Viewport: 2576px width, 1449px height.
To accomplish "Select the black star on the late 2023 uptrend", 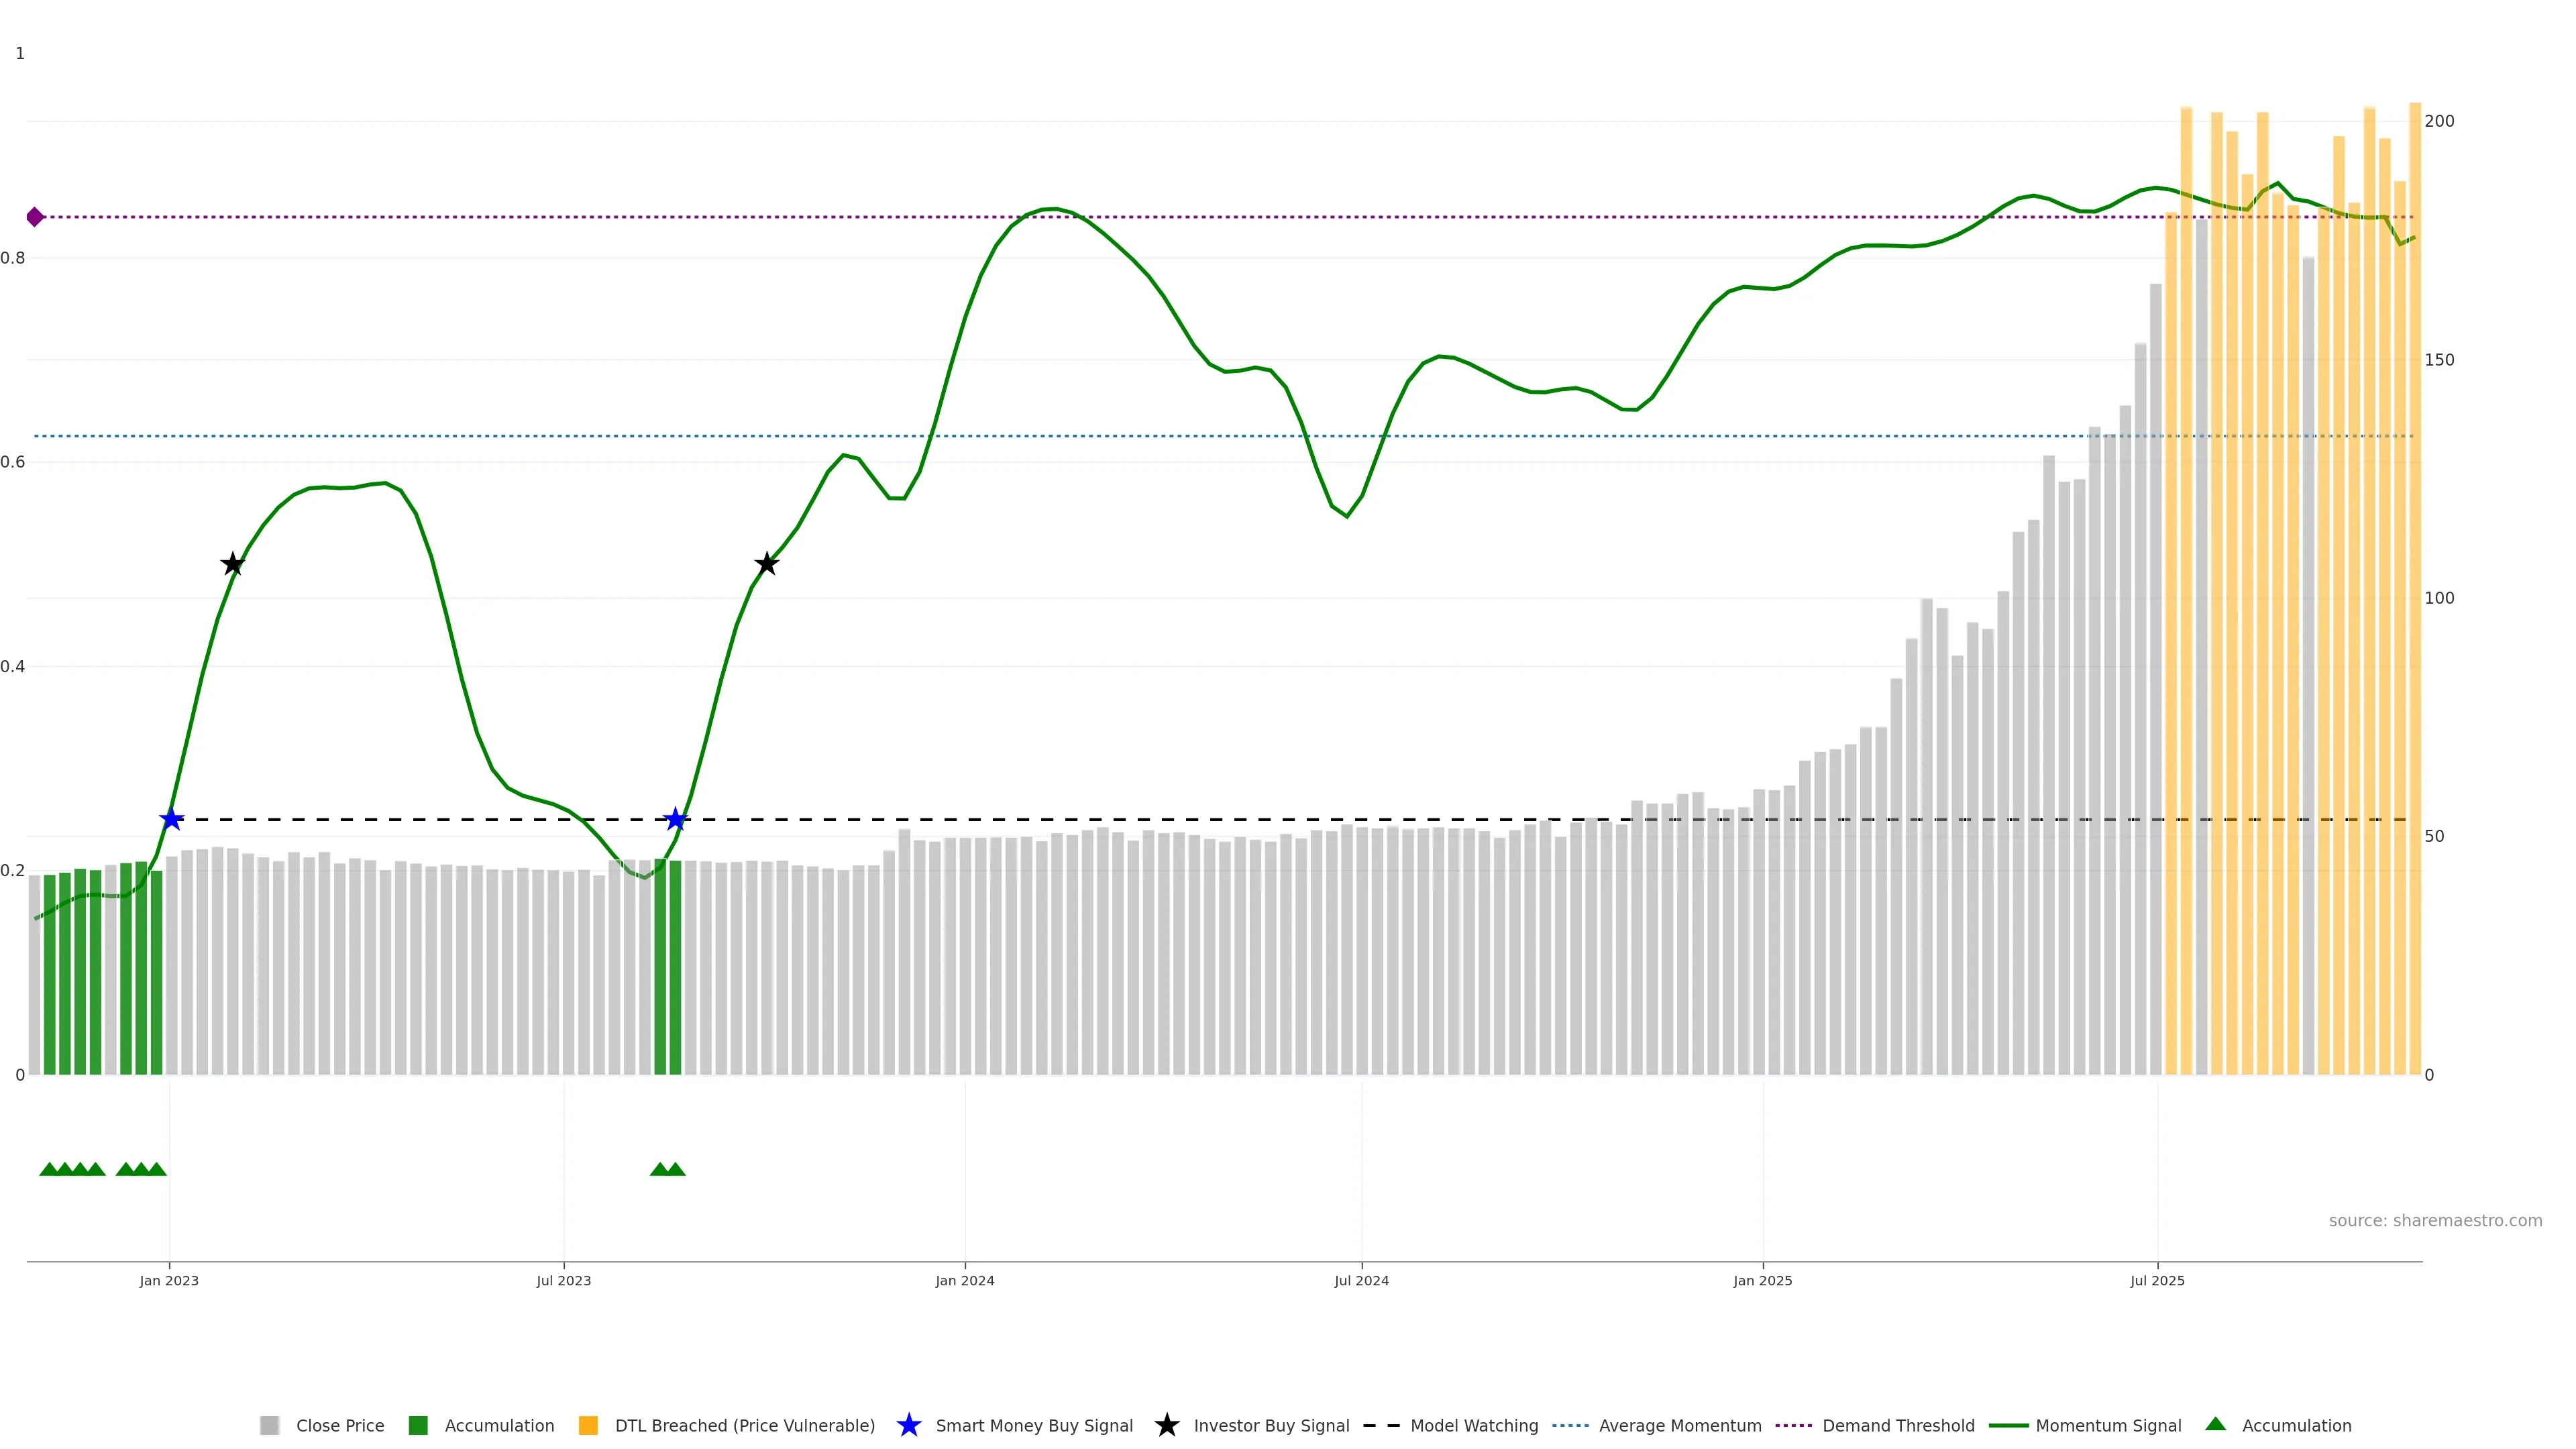I will coord(767,564).
